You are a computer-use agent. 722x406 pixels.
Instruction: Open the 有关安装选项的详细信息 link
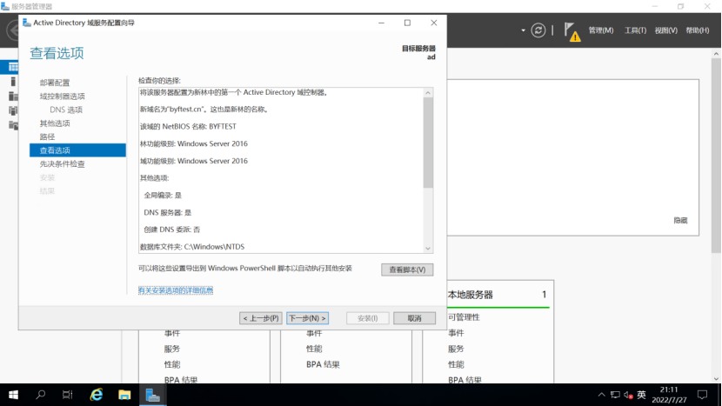tap(176, 290)
